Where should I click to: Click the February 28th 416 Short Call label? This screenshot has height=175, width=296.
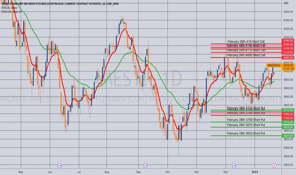[x=246, y=42]
